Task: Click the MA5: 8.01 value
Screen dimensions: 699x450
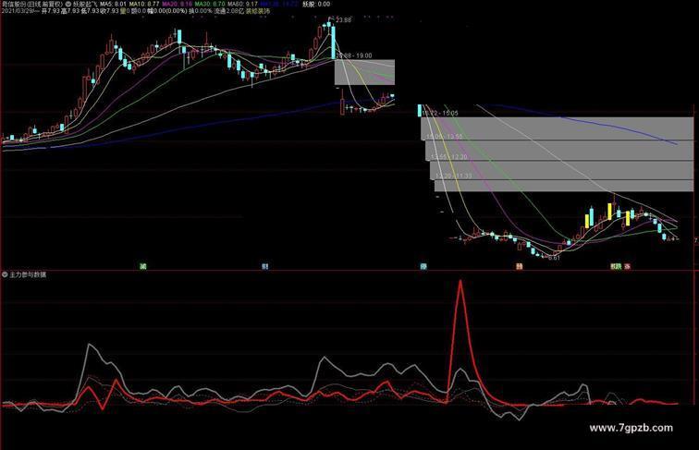Action: [x=113, y=4]
